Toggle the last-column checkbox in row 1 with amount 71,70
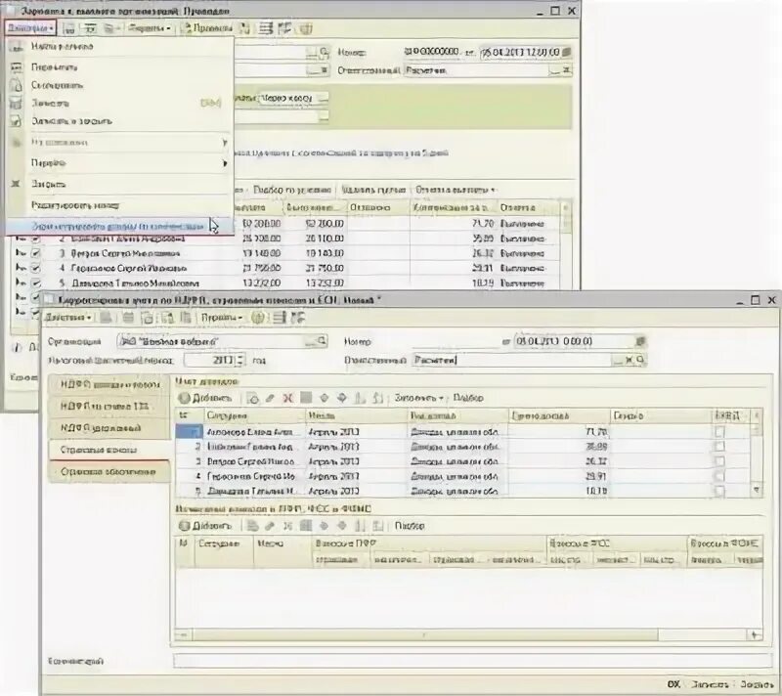The image size is (782, 696). (719, 432)
